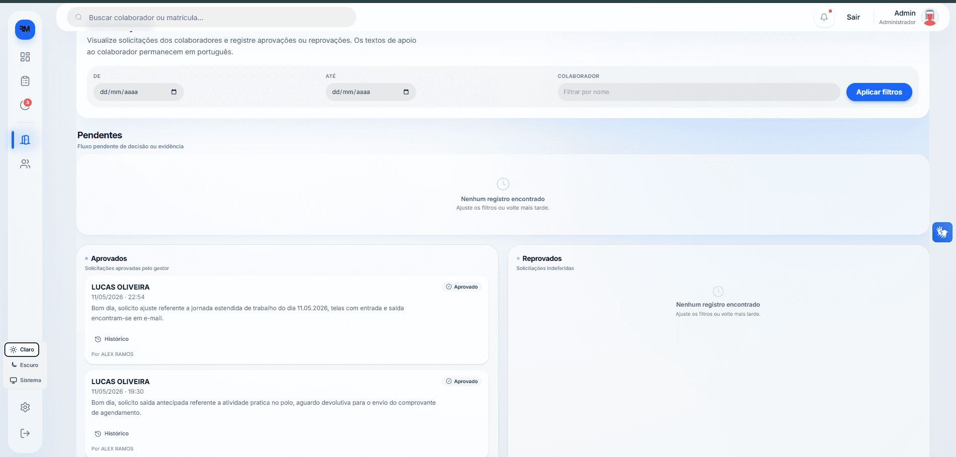The height and width of the screenshot is (457, 956).
Task: Click the RM logo icon
Action: (25, 30)
